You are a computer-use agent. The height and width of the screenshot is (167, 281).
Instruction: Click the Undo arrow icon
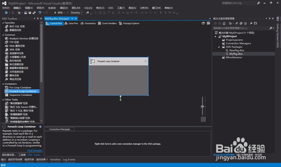tap(40, 13)
